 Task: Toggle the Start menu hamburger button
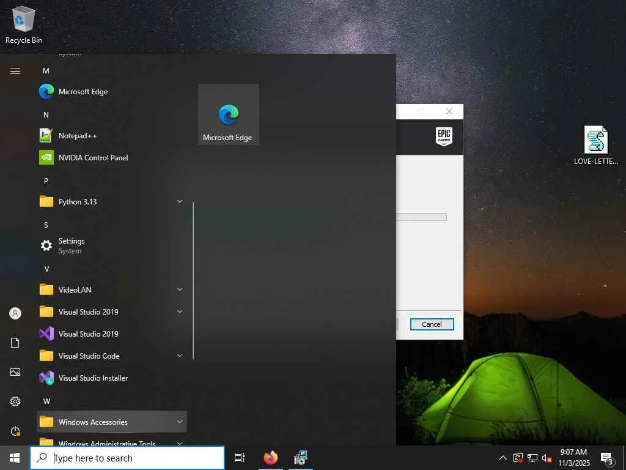(x=15, y=71)
